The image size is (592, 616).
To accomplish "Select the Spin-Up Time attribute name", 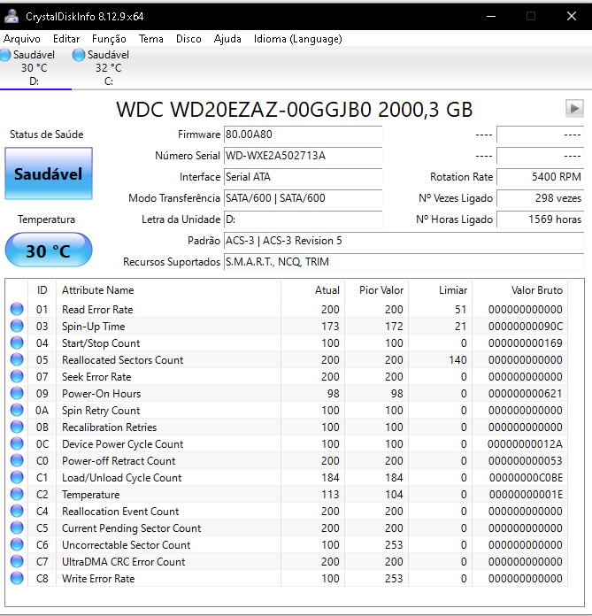I will click(x=94, y=327).
